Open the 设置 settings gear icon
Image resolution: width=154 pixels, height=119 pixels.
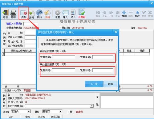[58, 14]
